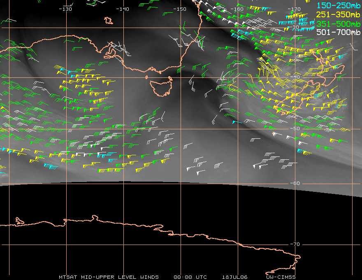Click the 351-500mb green legend label

pos(339,23)
